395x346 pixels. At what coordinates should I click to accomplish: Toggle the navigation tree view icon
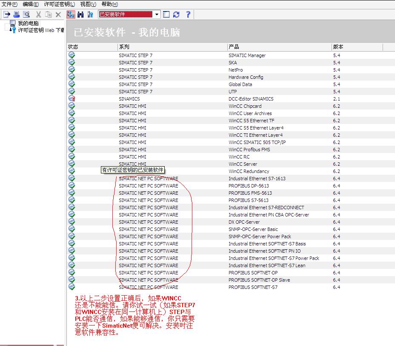click(71, 14)
